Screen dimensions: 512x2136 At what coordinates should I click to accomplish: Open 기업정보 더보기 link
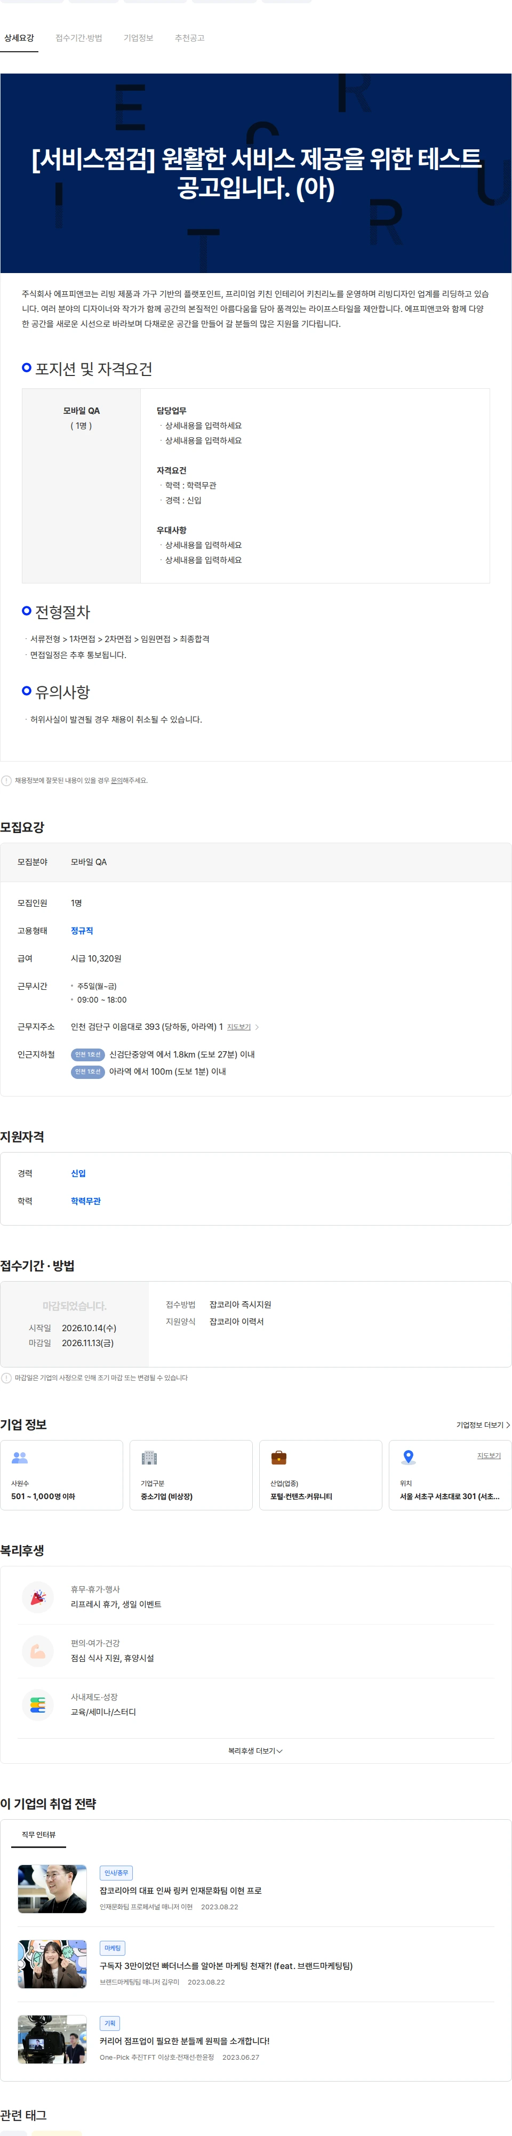pos(483,1425)
